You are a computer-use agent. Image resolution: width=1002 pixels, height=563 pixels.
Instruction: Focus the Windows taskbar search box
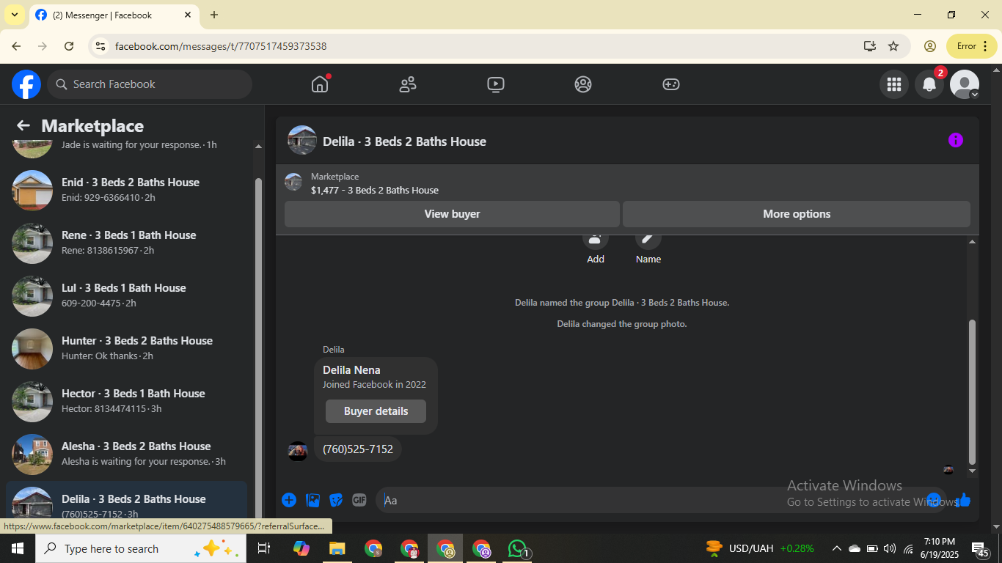141,548
